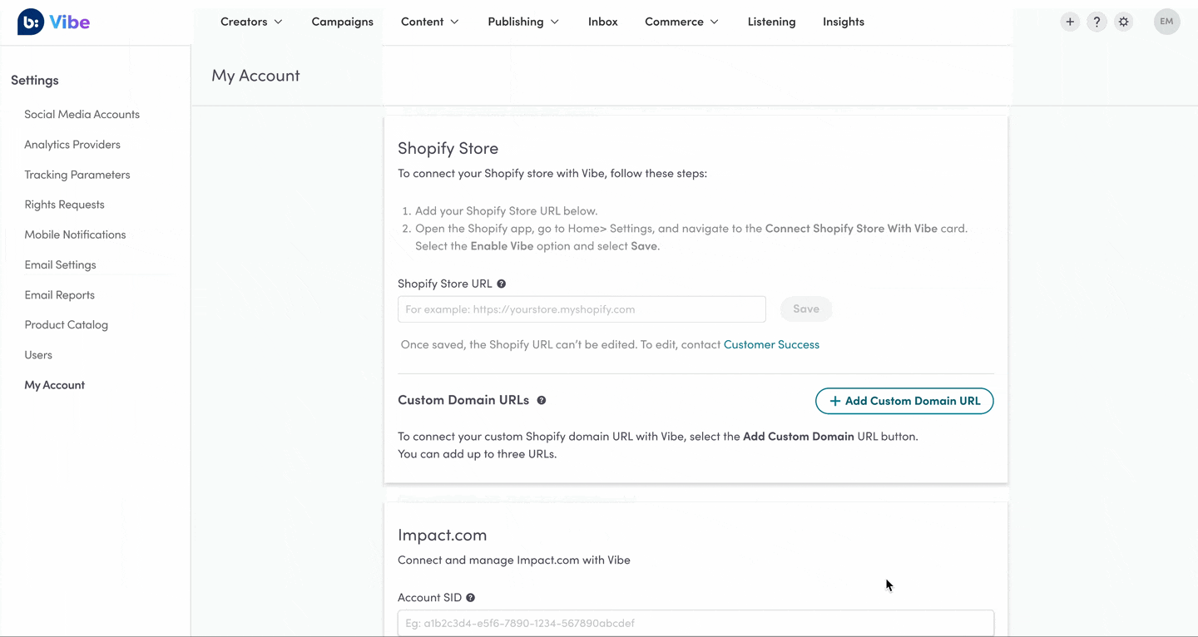Open the Inbox menu item
This screenshot has width=1198, height=637.
tap(602, 22)
